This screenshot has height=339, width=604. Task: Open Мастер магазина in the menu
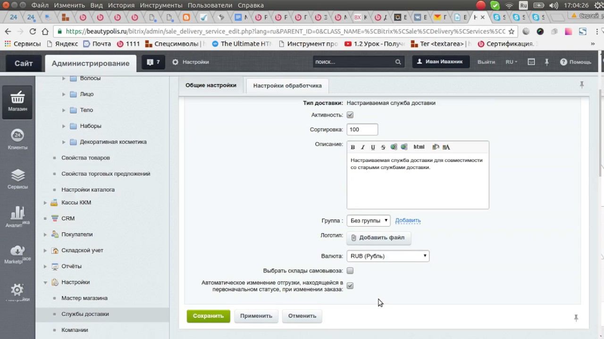point(84,298)
